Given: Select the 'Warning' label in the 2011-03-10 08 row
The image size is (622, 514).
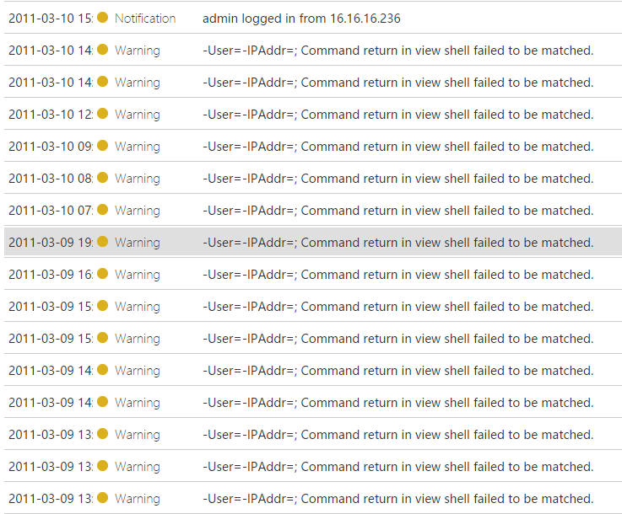Looking at the screenshot, I should pos(138,179).
